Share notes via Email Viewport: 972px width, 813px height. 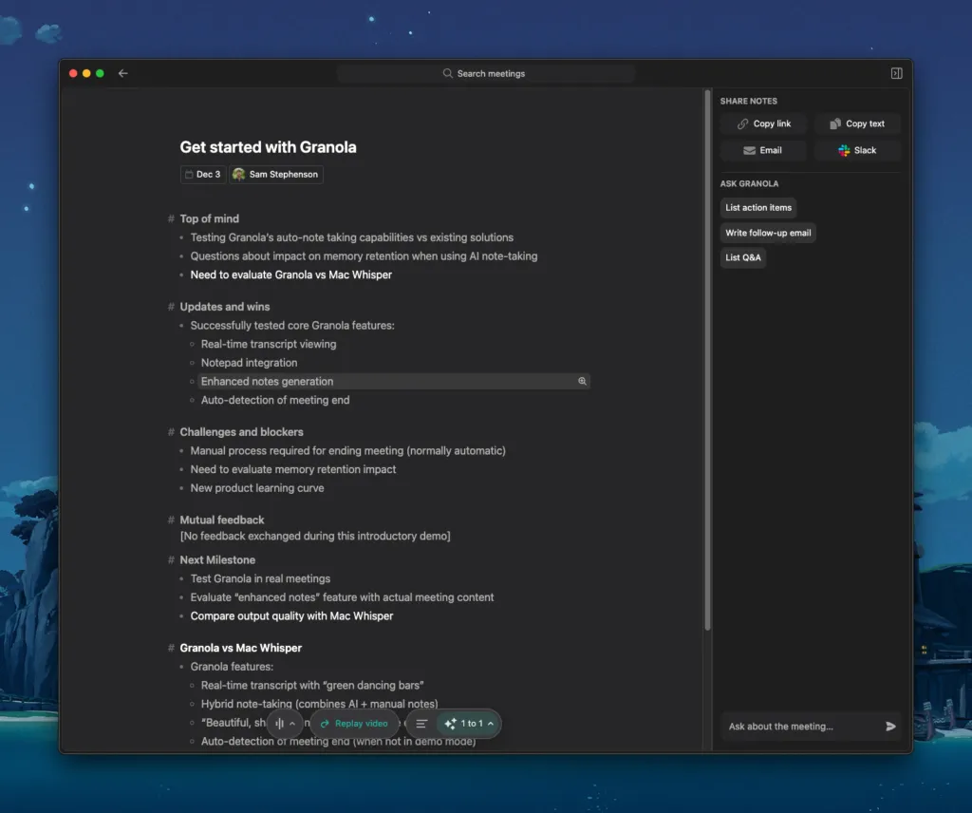click(764, 150)
